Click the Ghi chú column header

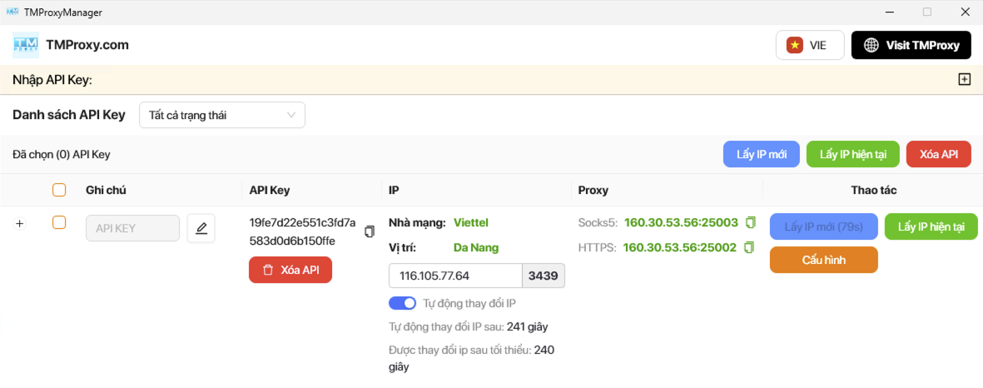coord(106,190)
